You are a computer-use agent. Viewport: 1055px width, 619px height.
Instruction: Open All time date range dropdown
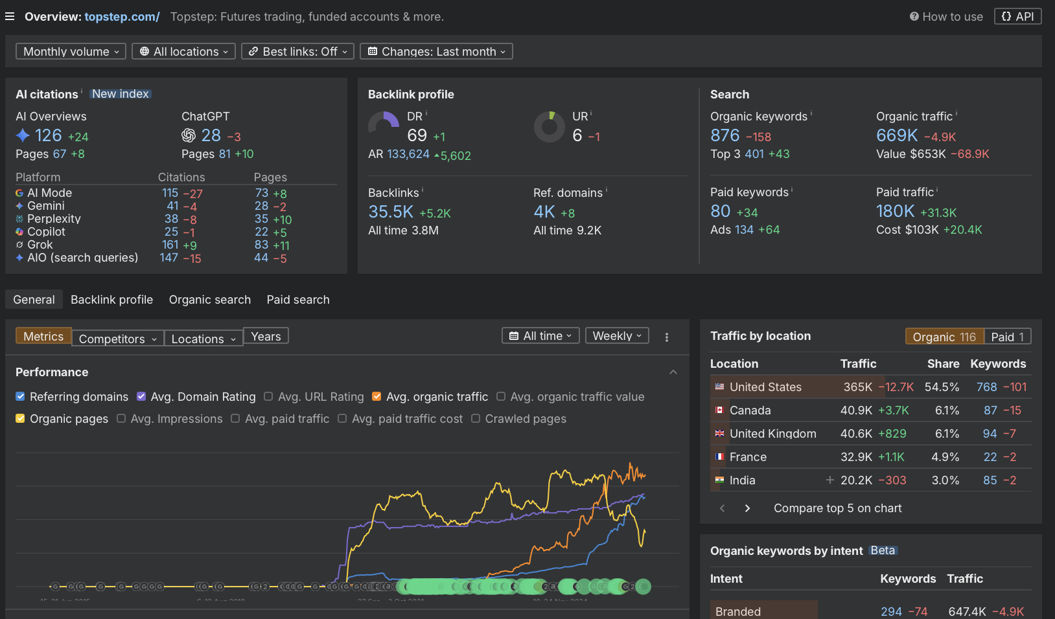point(540,335)
